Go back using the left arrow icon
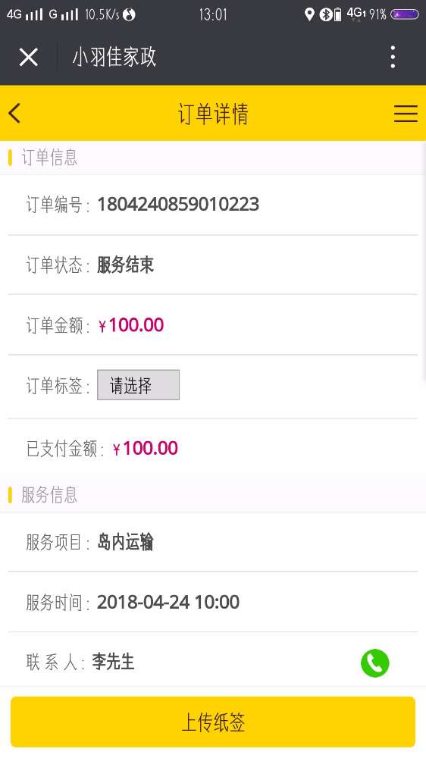This screenshot has width=426, height=758. tap(14, 114)
